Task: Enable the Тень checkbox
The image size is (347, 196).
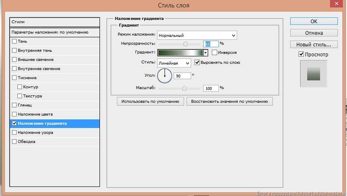Action: point(15,41)
